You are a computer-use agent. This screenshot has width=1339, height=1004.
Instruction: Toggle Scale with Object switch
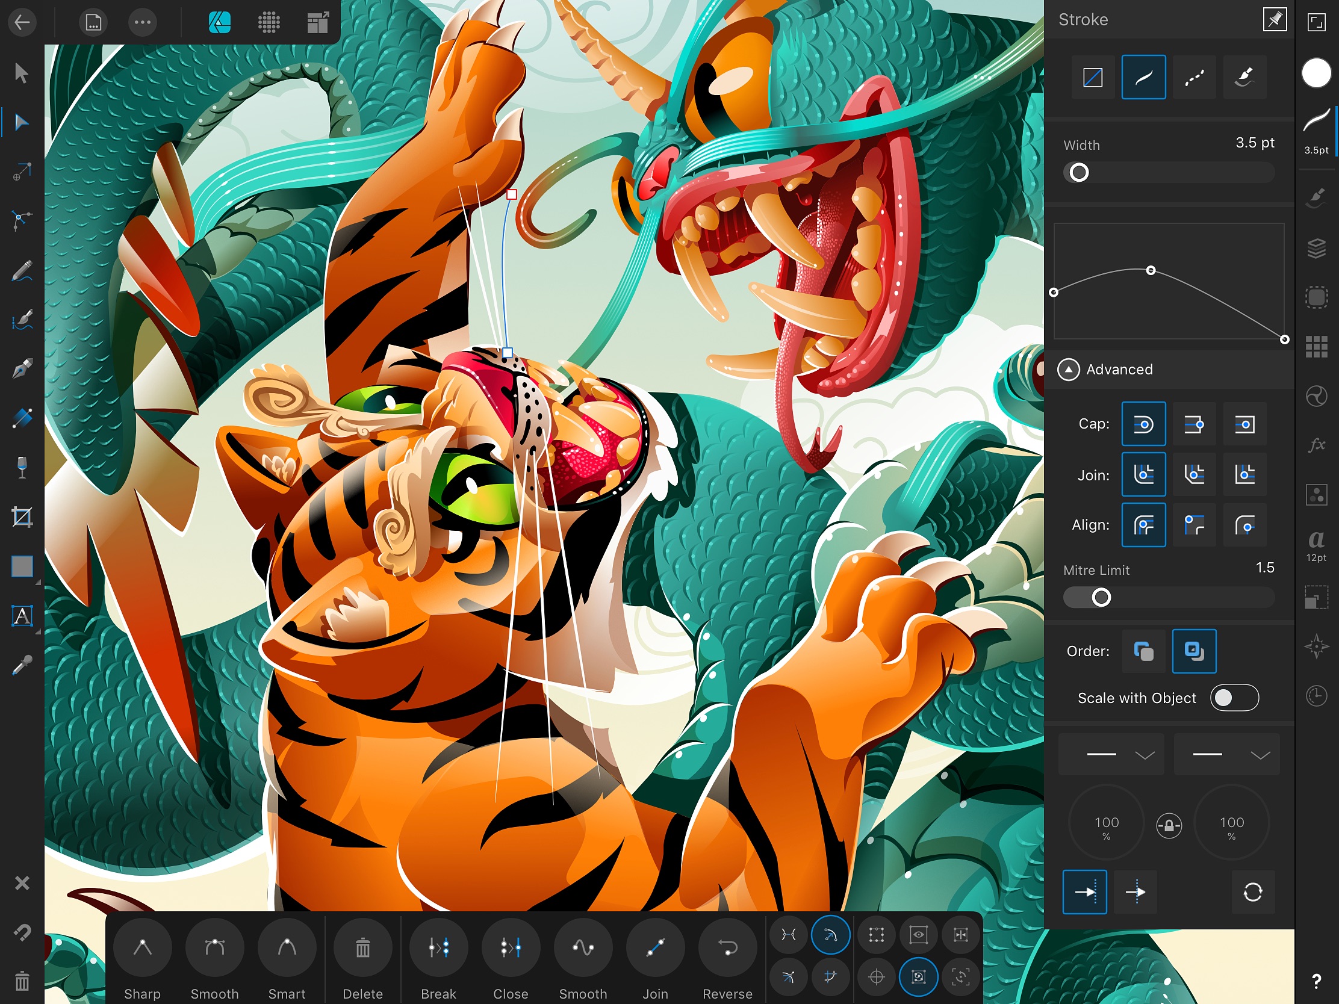click(x=1234, y=698)
